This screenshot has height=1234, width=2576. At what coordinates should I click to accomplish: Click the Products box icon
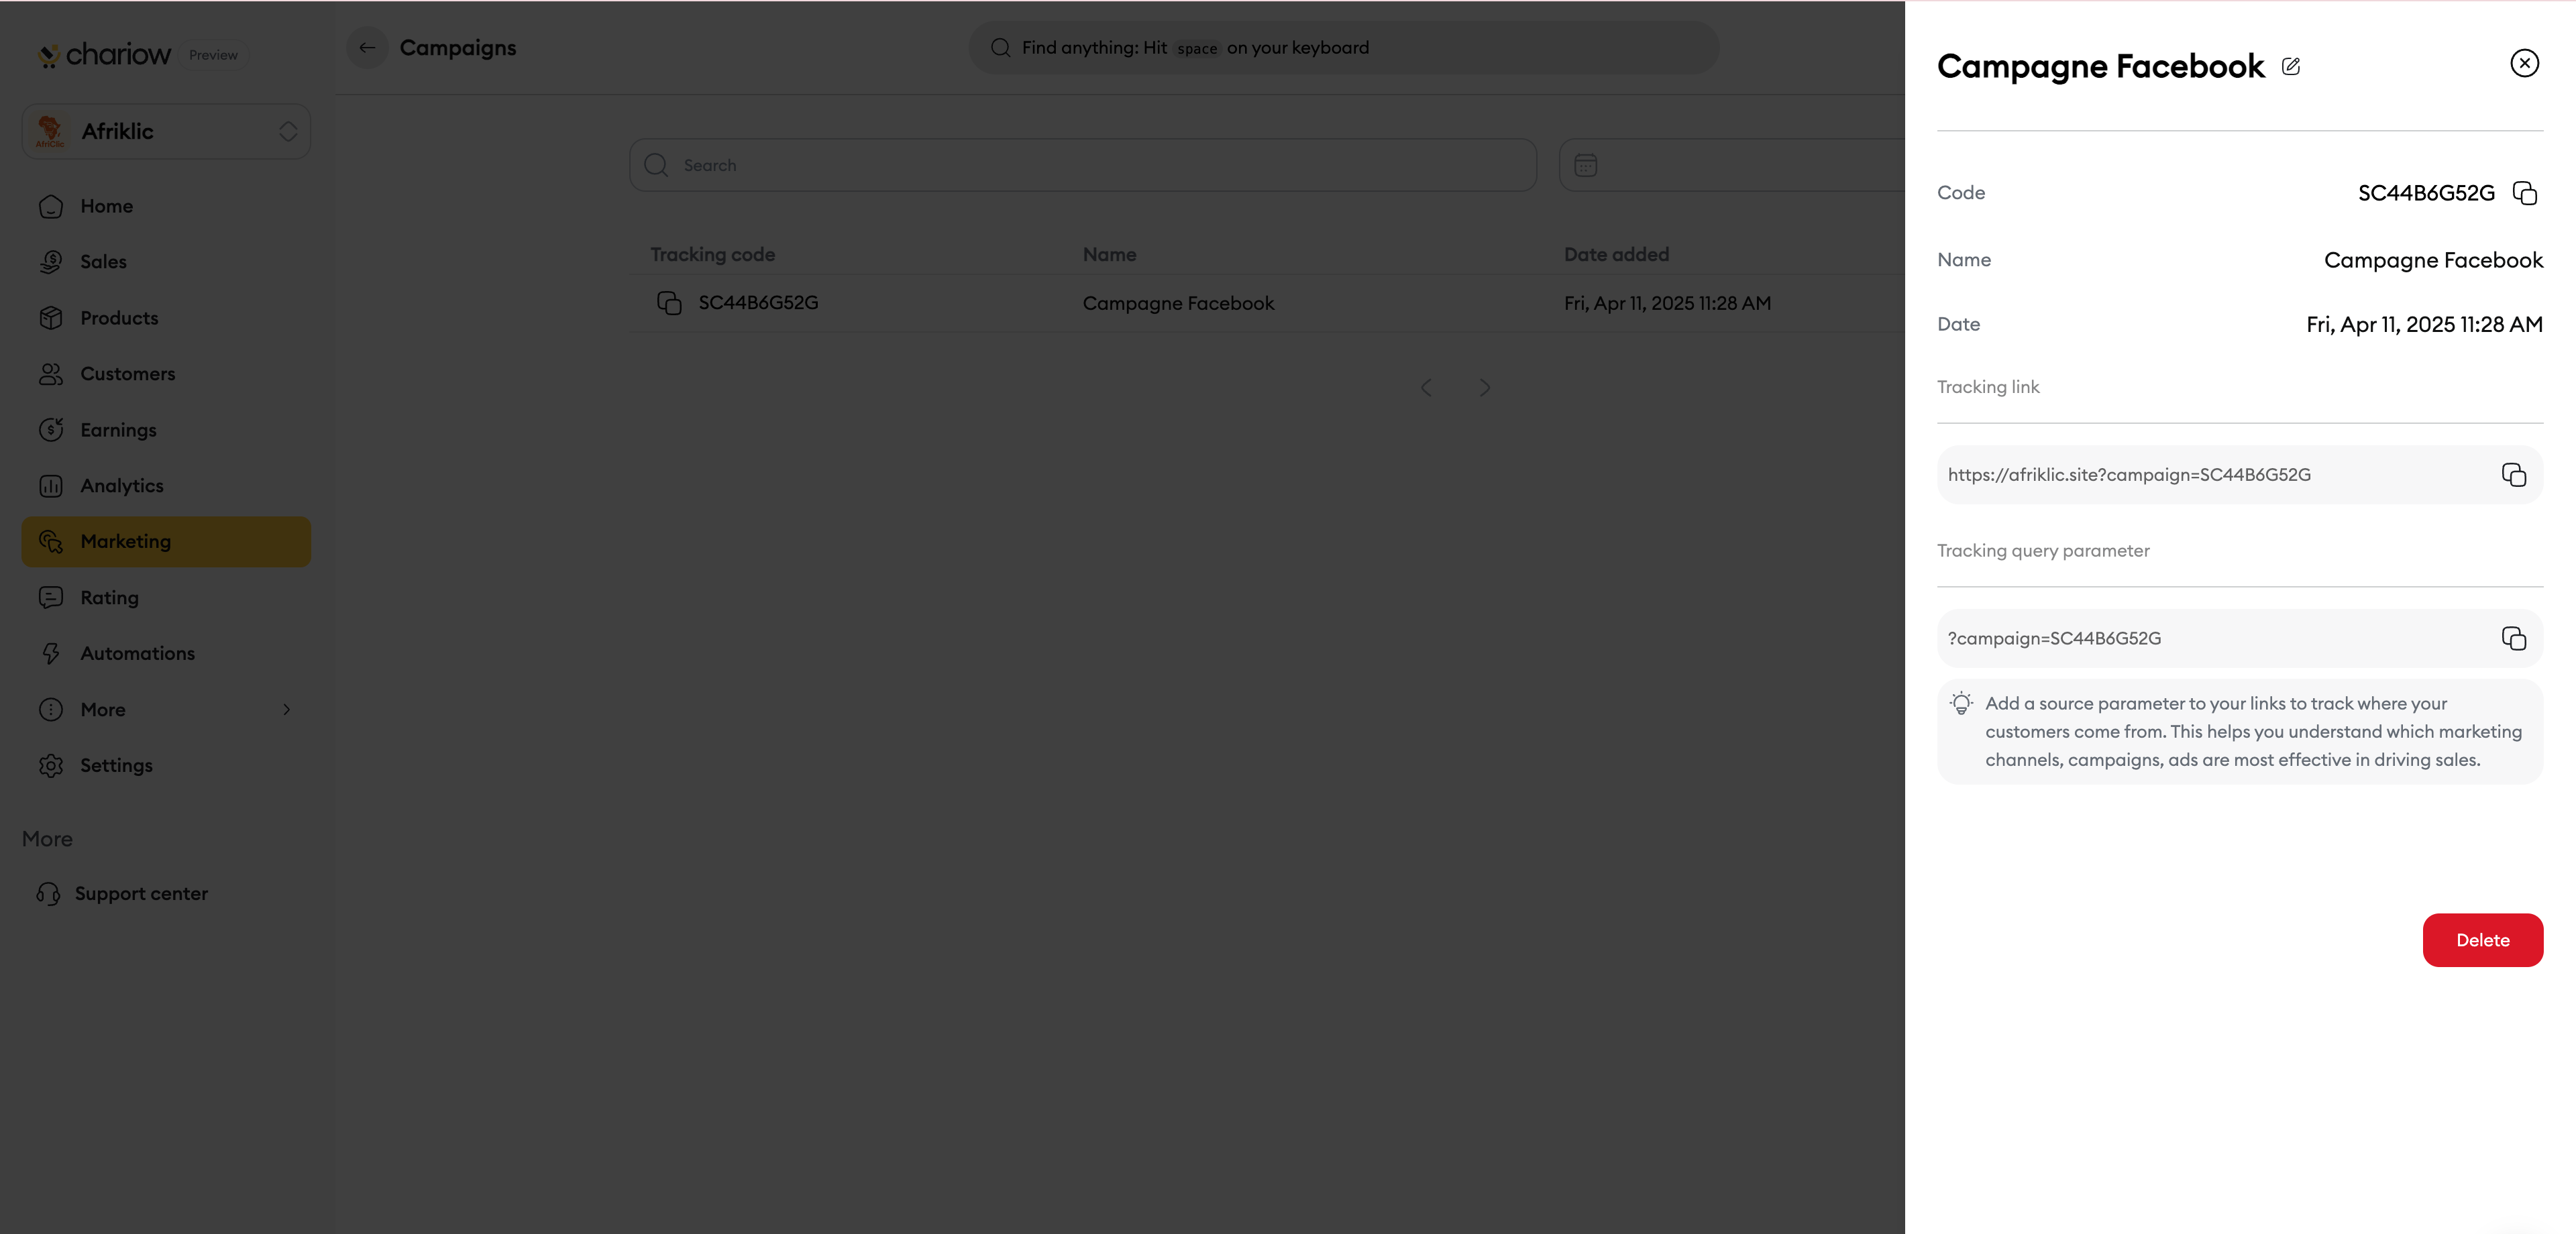(51, 318)
